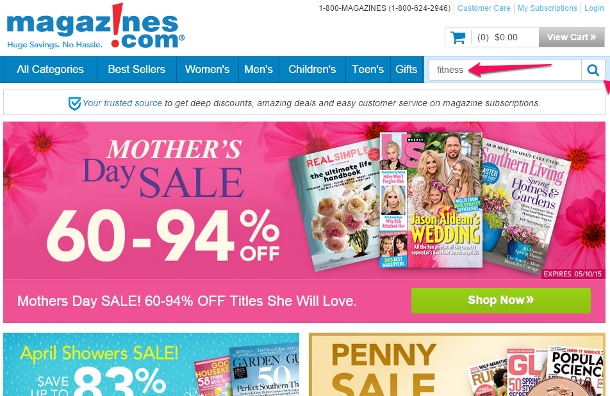Go to My Subscriptions link
This screenshot has width=610, height=396.
pos(547,8)
